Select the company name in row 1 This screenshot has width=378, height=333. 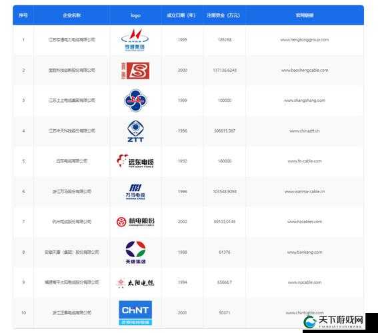coord(72,40)
